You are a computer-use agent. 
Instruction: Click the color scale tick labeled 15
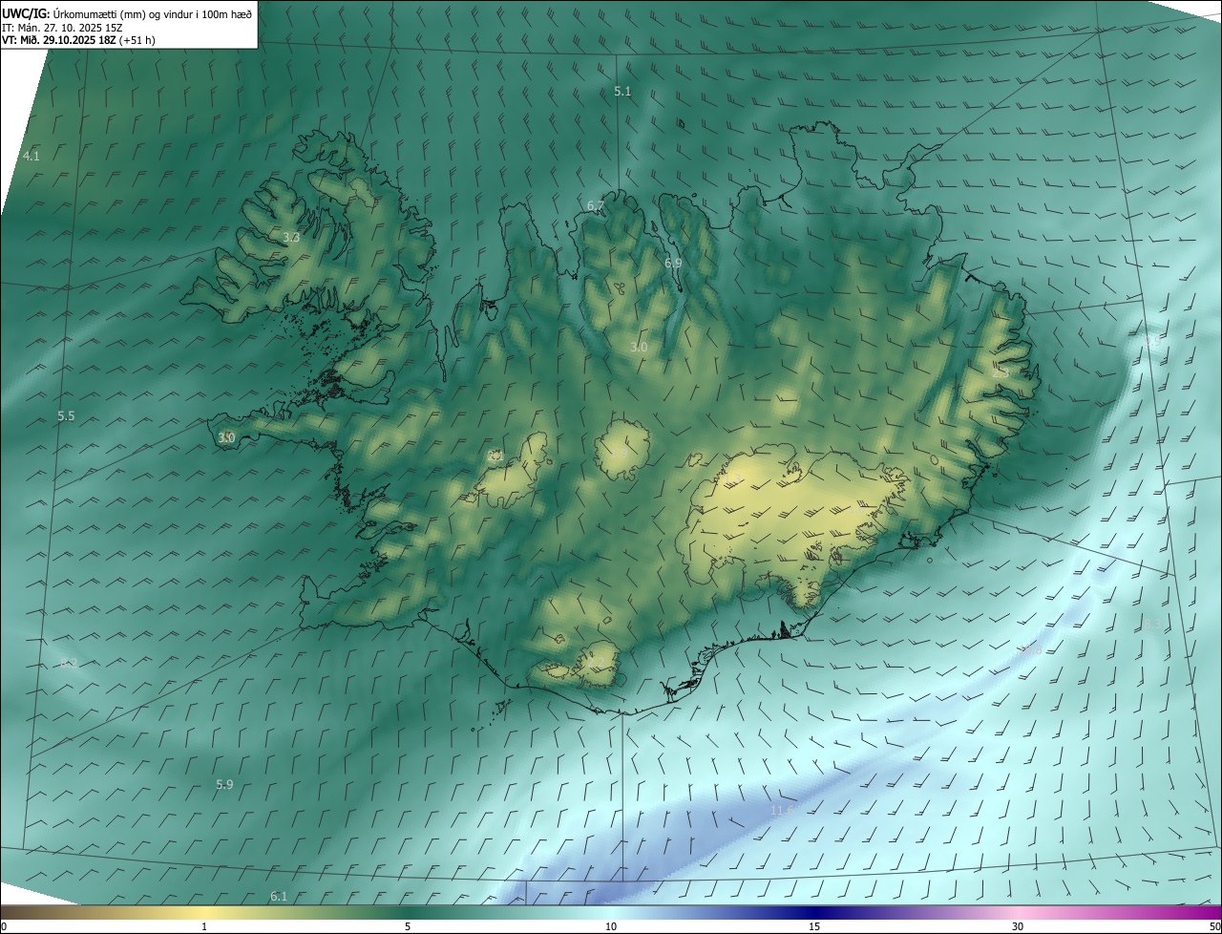[814, 926]
